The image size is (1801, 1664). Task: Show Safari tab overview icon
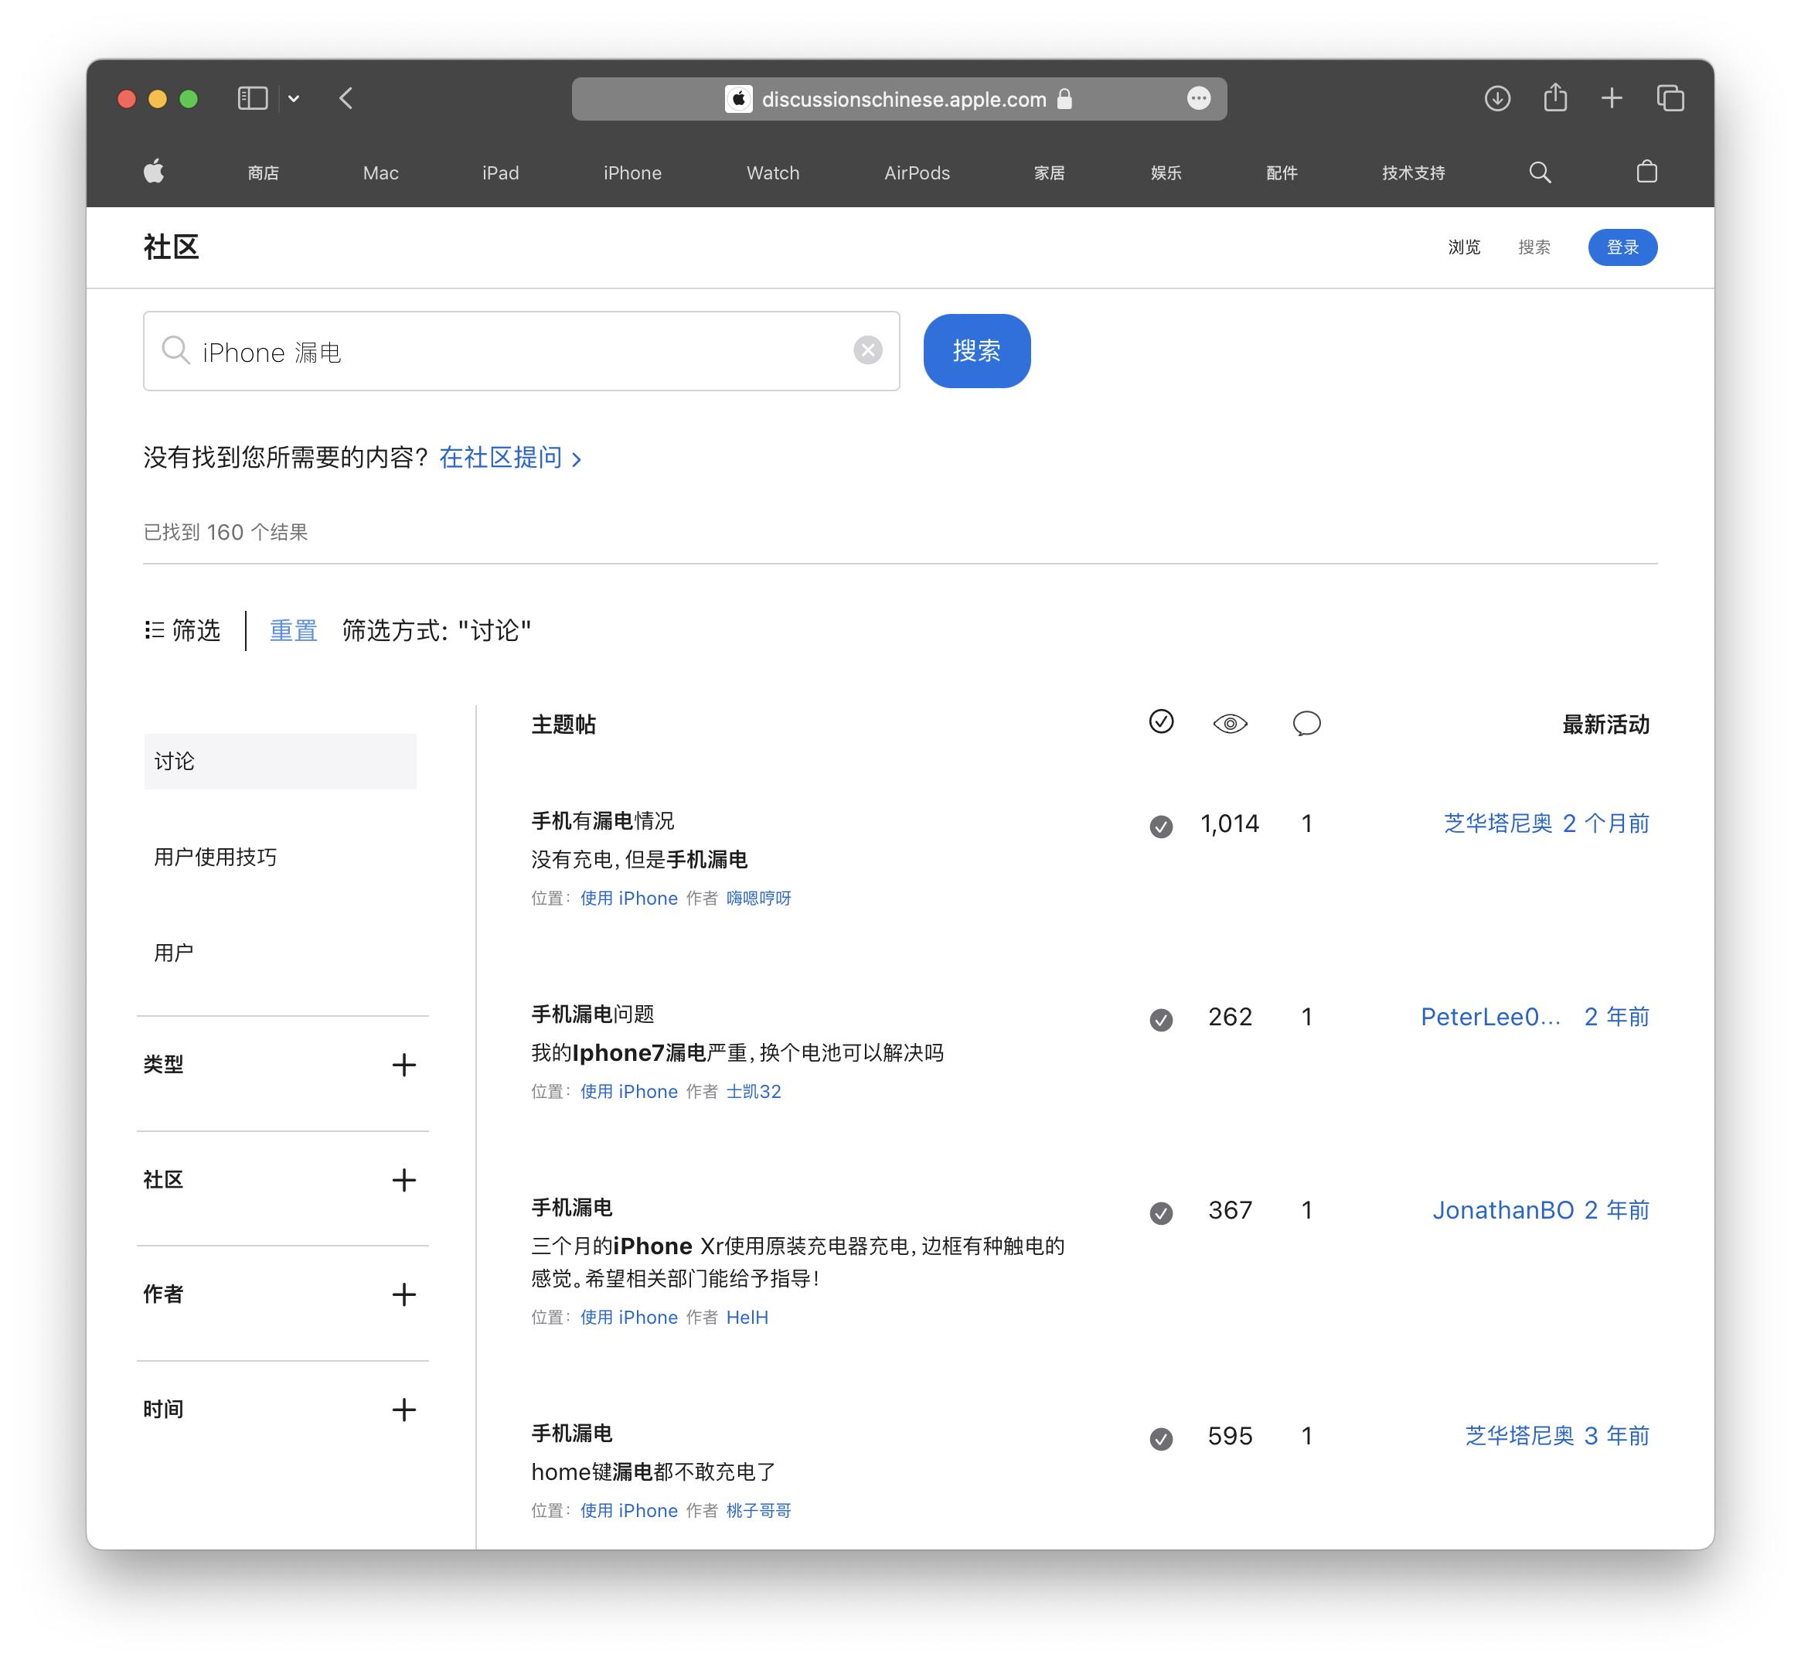coord(1670,98)
